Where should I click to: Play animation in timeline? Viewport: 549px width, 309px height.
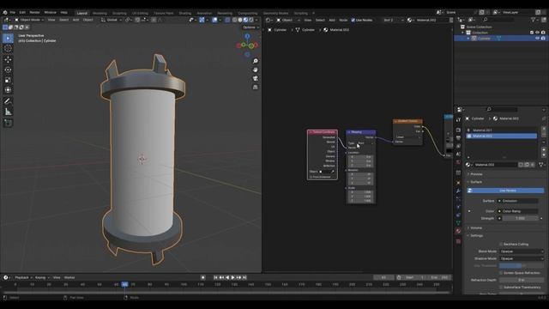[232, 277]
